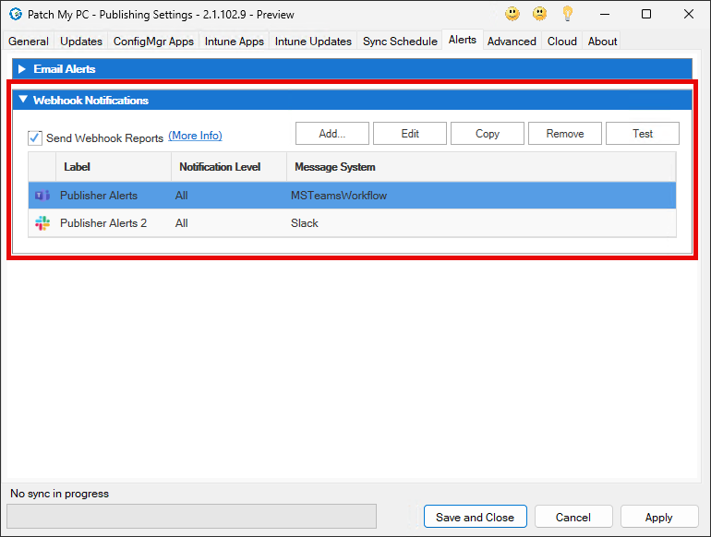This screenshot has width=711, height=537.
Task: Go to the Advanced tab
Action: [512, 42]
